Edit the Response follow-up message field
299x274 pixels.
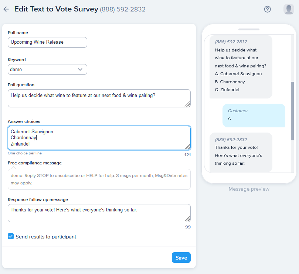[x=99, y=213]
